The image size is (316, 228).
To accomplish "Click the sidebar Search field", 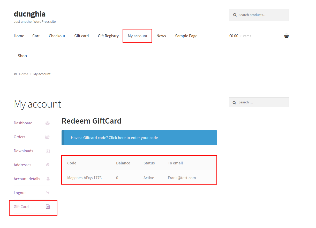I will [x=259, y=102].
